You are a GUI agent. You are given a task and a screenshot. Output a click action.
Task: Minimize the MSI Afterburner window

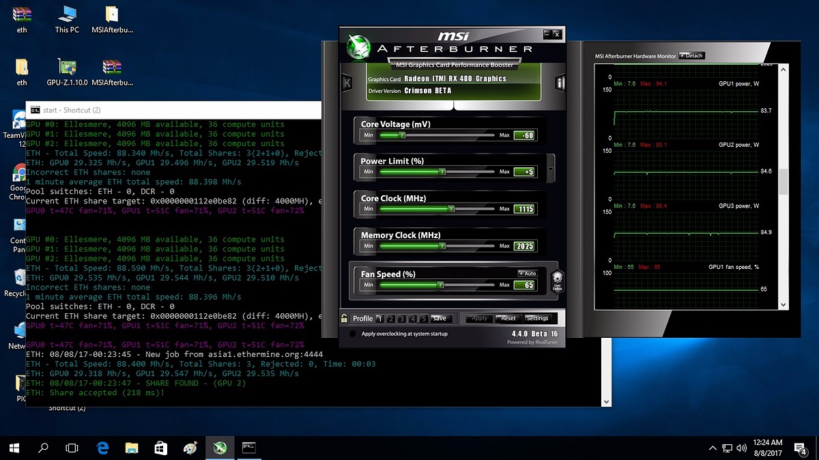(x=546, y=33)
